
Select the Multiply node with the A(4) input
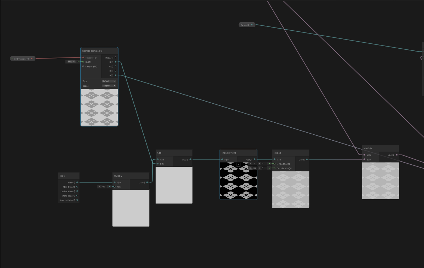click(381, 148)
